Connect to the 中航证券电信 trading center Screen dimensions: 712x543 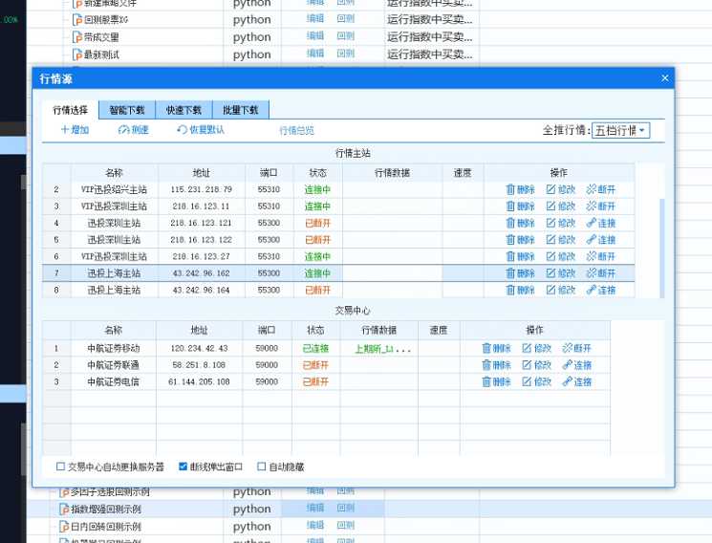576,382
